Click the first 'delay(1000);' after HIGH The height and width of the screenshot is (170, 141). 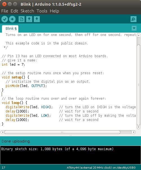[17, 111]
